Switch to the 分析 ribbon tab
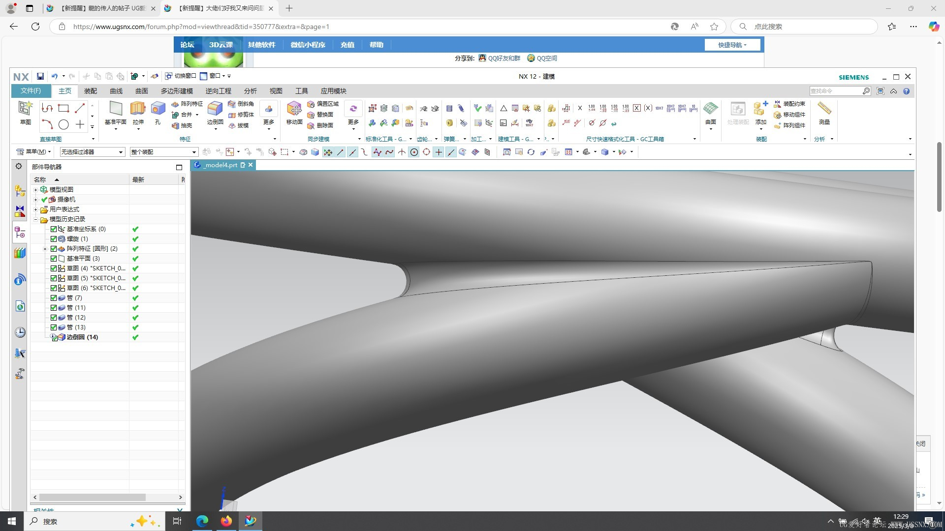This screenshot has height=531, width=945. tap(251, 91)
